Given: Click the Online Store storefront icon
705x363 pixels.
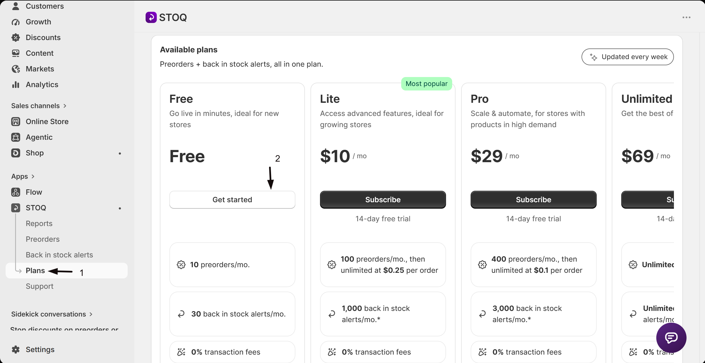Looking at the screenshot, I should click(x=16, y=122).
